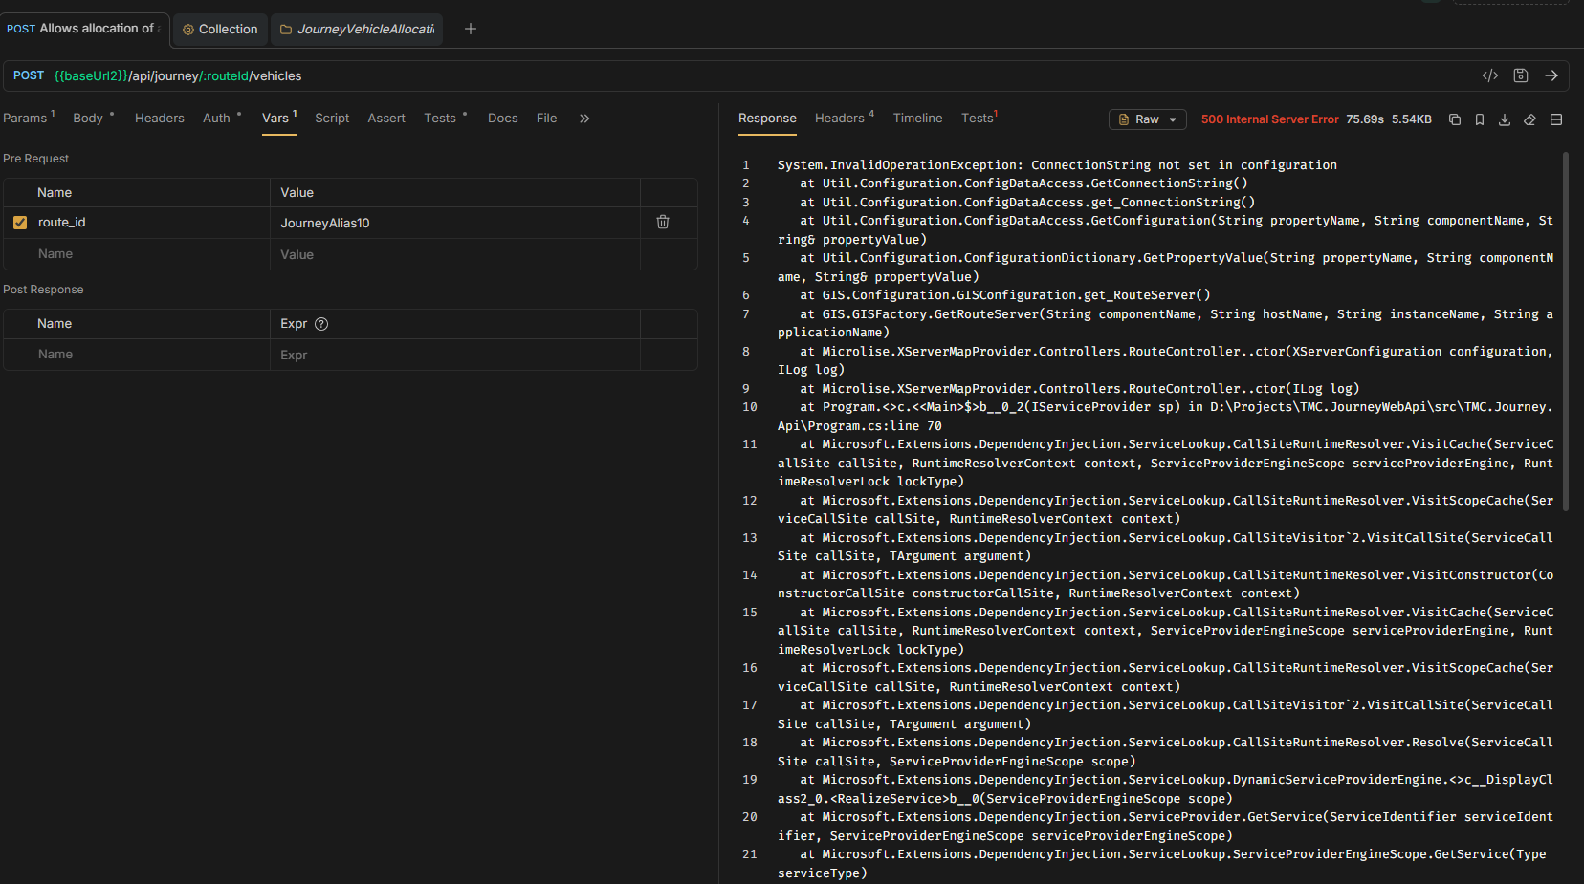Switch to the Collection tab

(x=221, y=30)
